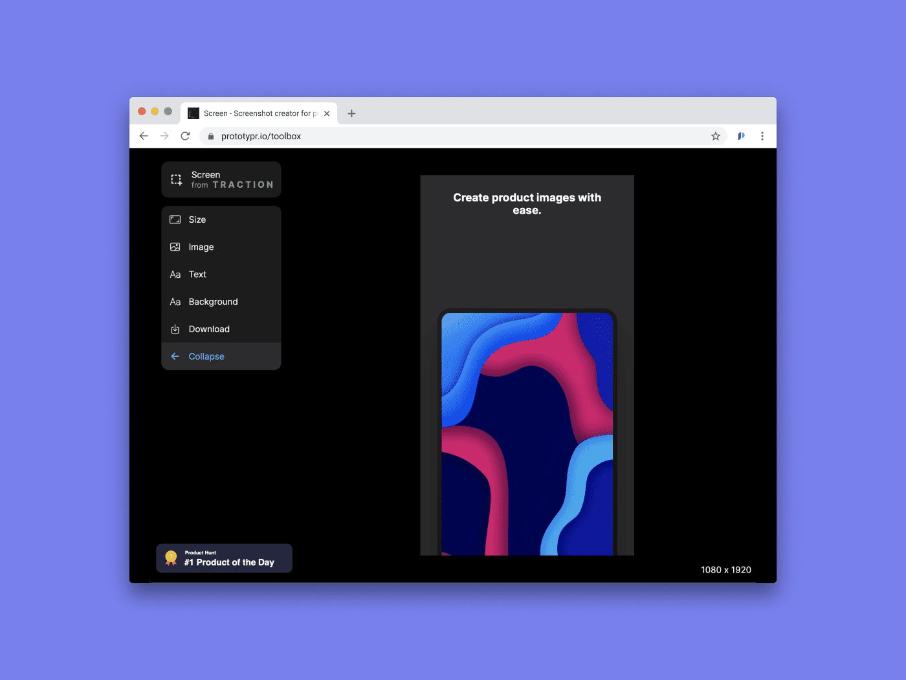Select the Size option in sidebar
Image resolution: width=906 pixels, height=680 pixels.
coord(197,220)
